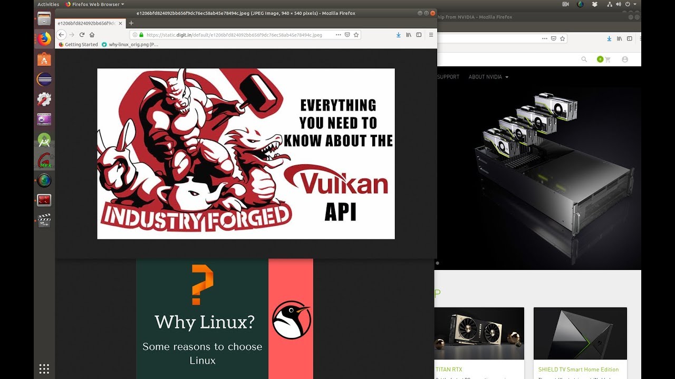Bookmark the Vulkan jpeg page with the star
Viewport: 675px width, 379px height.
tap(356, 35)
